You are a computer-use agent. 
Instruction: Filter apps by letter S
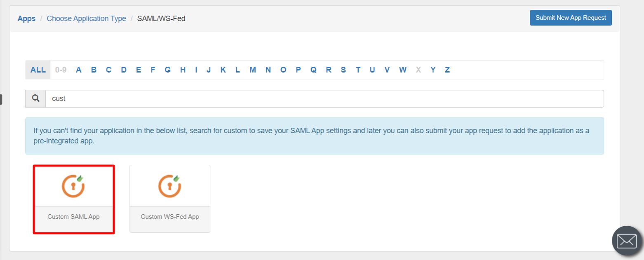tap(343, 70)
